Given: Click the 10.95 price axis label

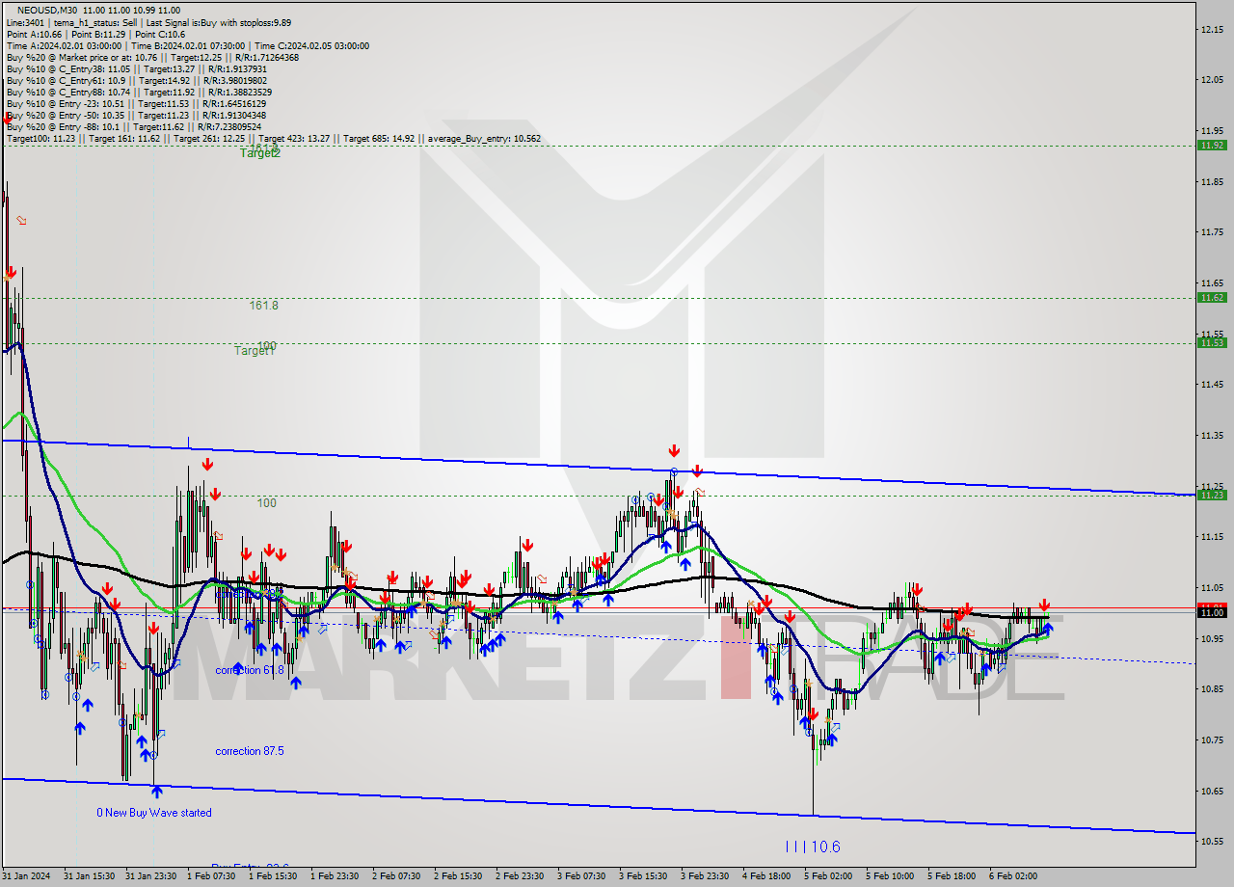Looking at the screenshot, I should pos(1213,638).
